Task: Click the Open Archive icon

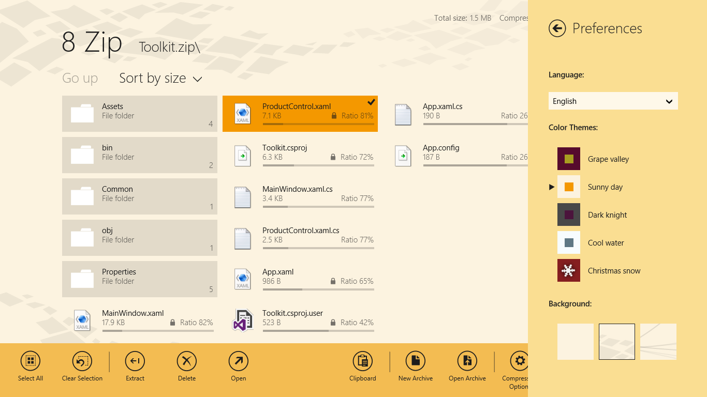Action: 467,361
